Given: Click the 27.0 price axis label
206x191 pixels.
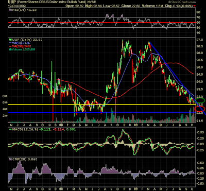Looking at the screenshot, I should click(x=199, y=40).
